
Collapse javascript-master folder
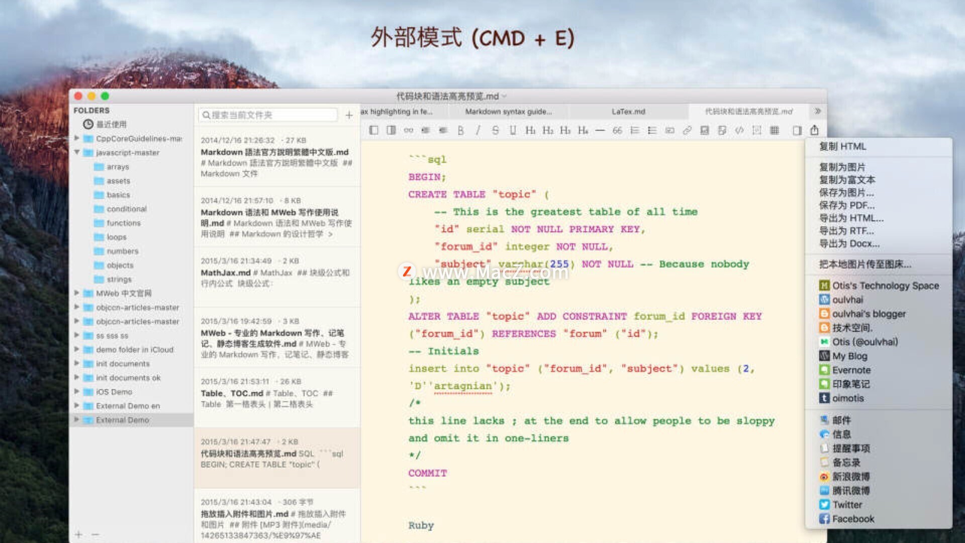[x=77, y=152]
